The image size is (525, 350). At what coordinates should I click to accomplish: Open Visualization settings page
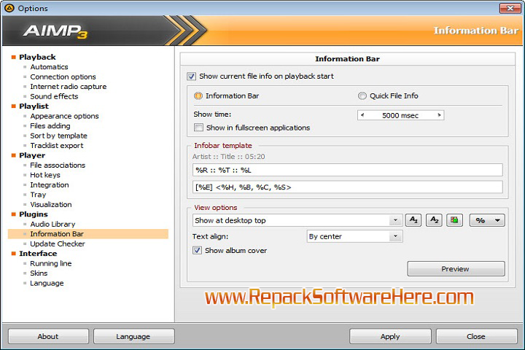51,205
